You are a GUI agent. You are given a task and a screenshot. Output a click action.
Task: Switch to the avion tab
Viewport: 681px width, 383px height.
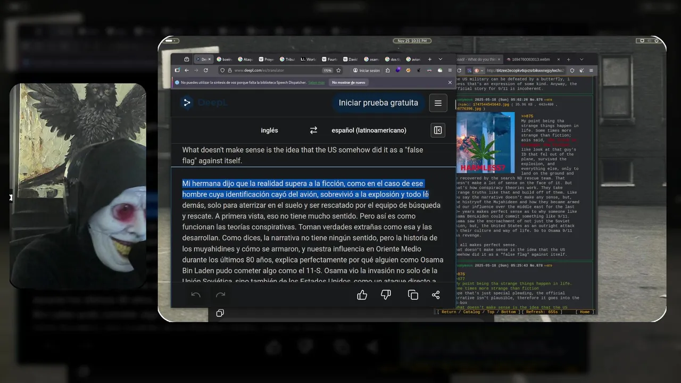tap(413, 60)
